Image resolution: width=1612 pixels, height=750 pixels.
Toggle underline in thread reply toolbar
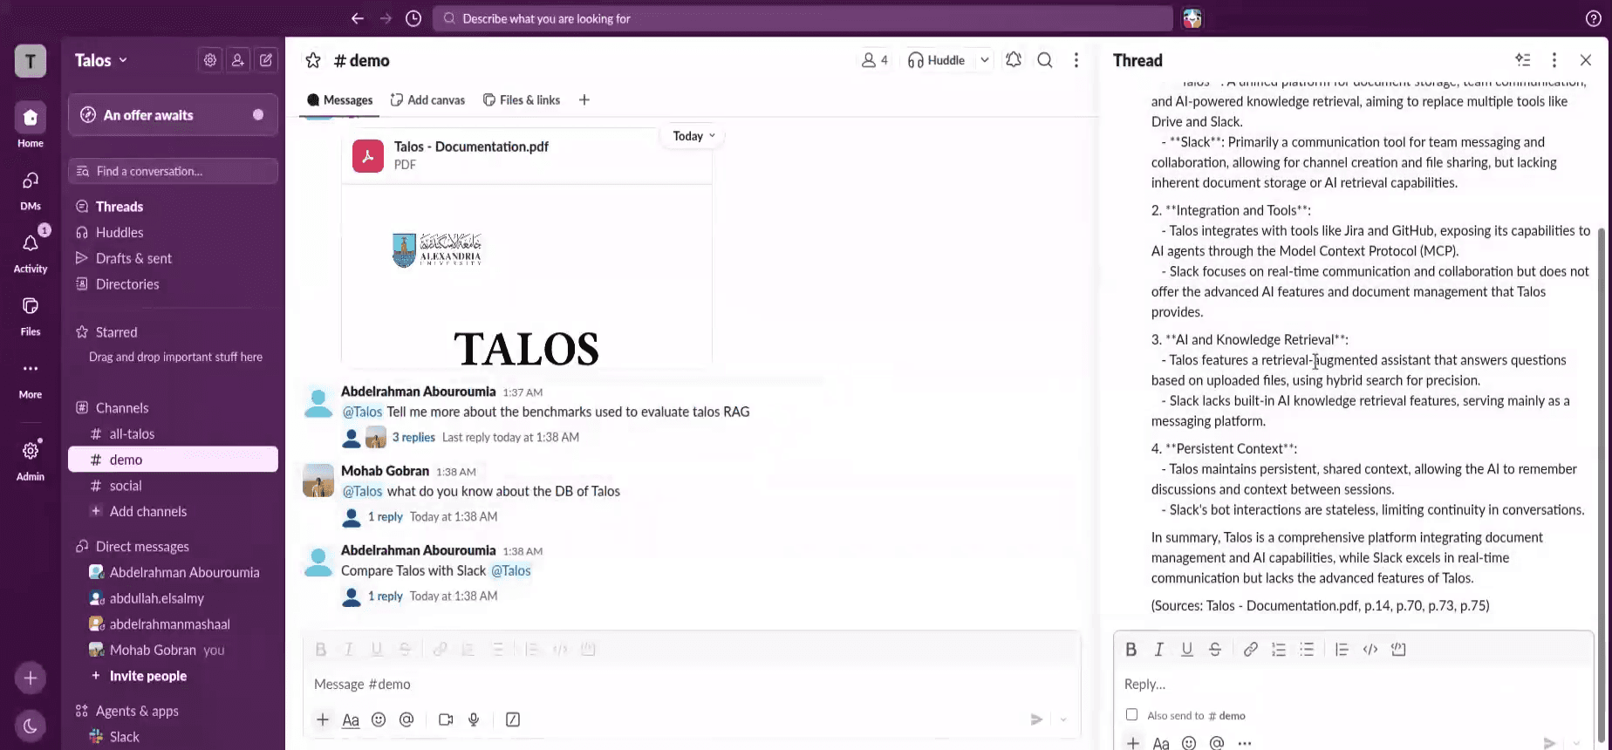[x=1187, y=649]
